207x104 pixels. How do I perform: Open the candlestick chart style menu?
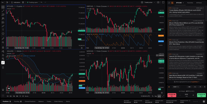pyautogui.click(x=7, y=2)
